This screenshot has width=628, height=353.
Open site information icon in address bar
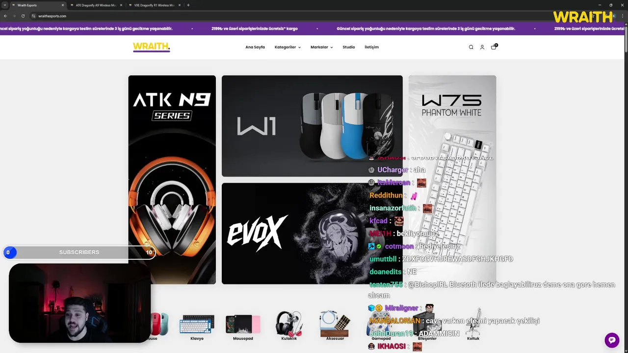33,16
